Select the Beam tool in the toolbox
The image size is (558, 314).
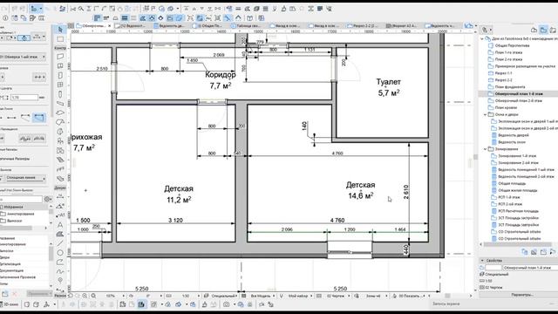60,103
